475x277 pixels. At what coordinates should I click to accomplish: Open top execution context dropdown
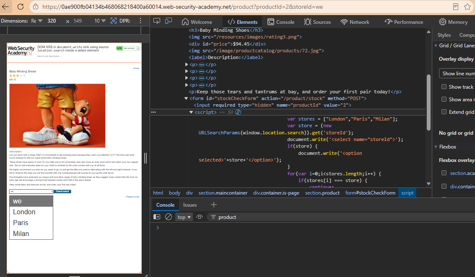pyautogui.click(x=184, y=217)
